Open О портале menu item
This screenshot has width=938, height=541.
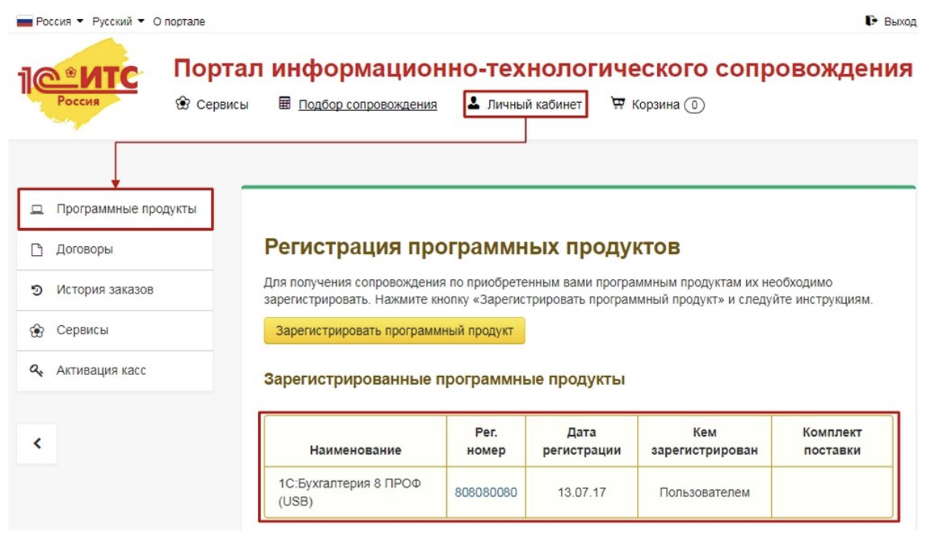(x=179, y=21)
